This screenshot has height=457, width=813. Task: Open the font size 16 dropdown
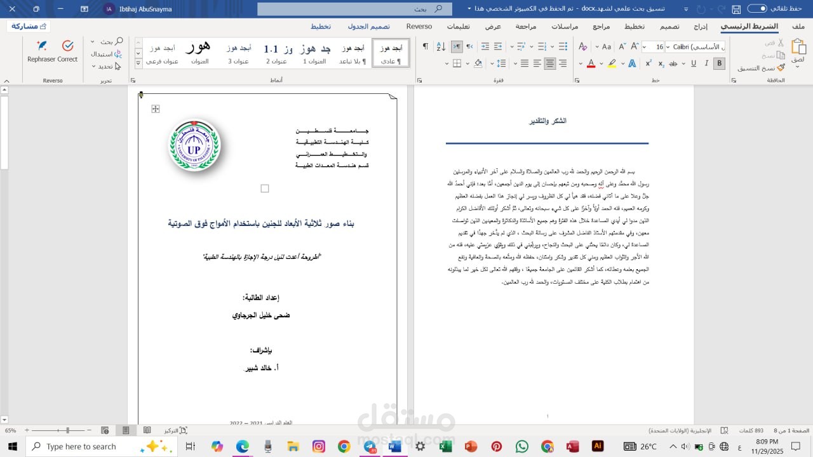coord(645,47)
